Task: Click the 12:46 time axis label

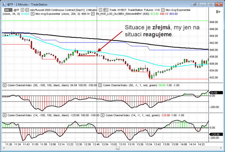Action: pyautogui.click(x=96, y=144)
